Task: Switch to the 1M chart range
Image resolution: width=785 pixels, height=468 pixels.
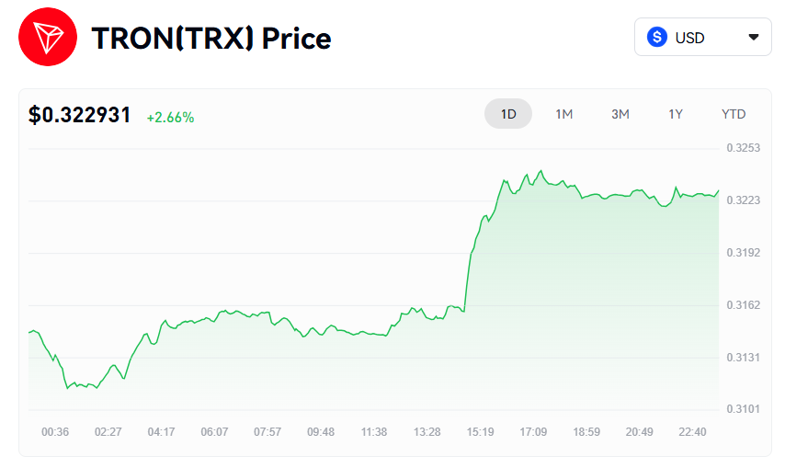Action: coord(564,114)
